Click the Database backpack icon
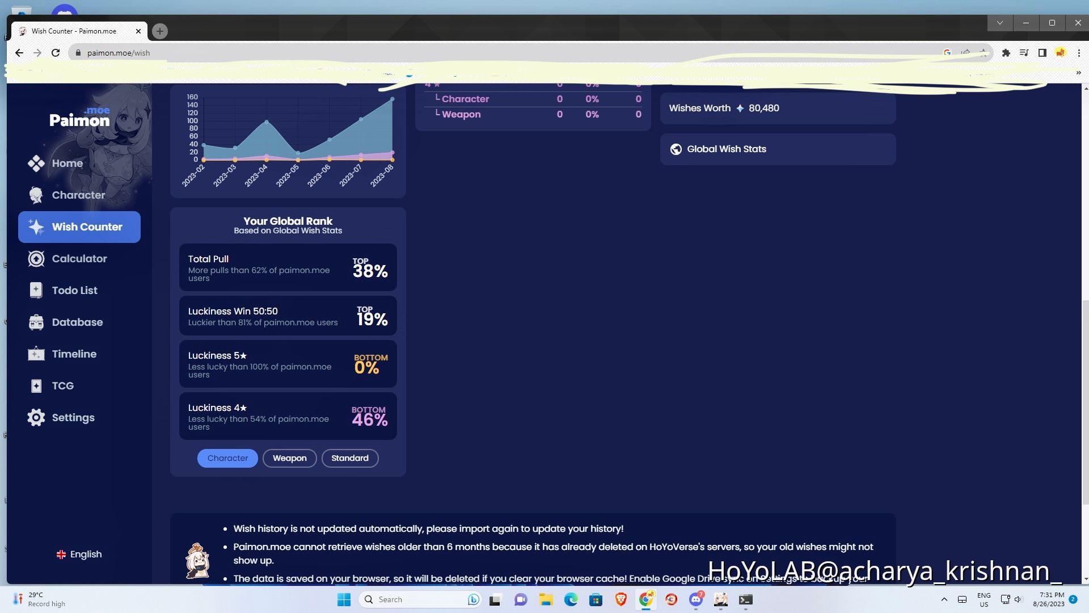 [36, 322]
